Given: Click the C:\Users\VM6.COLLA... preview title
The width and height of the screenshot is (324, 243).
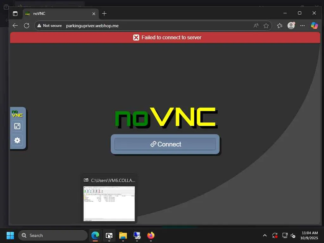Looking at the screenshot, I should [113, 180].
